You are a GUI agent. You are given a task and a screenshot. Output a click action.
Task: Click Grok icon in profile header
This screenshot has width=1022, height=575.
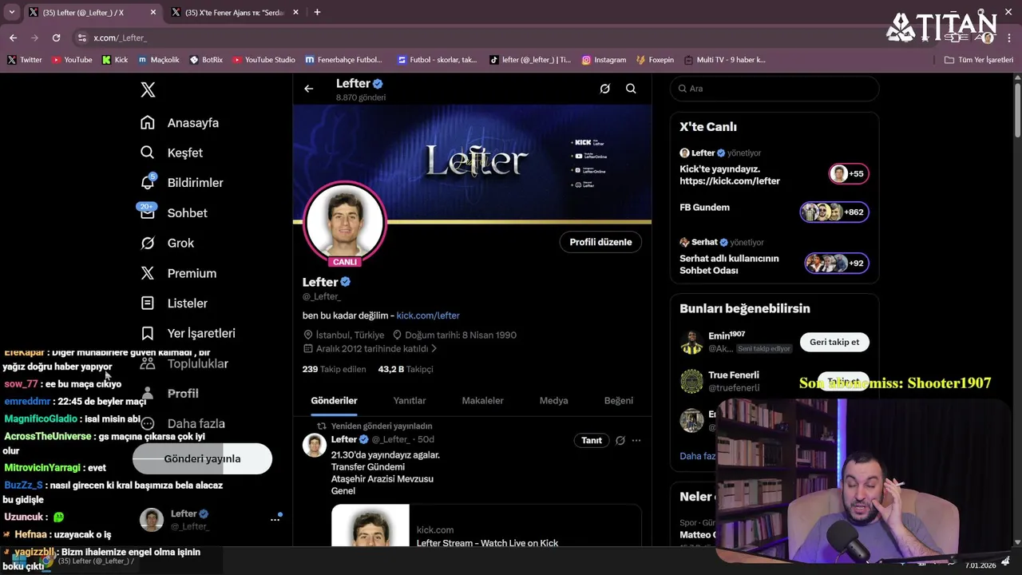click(x=604, y=89)
